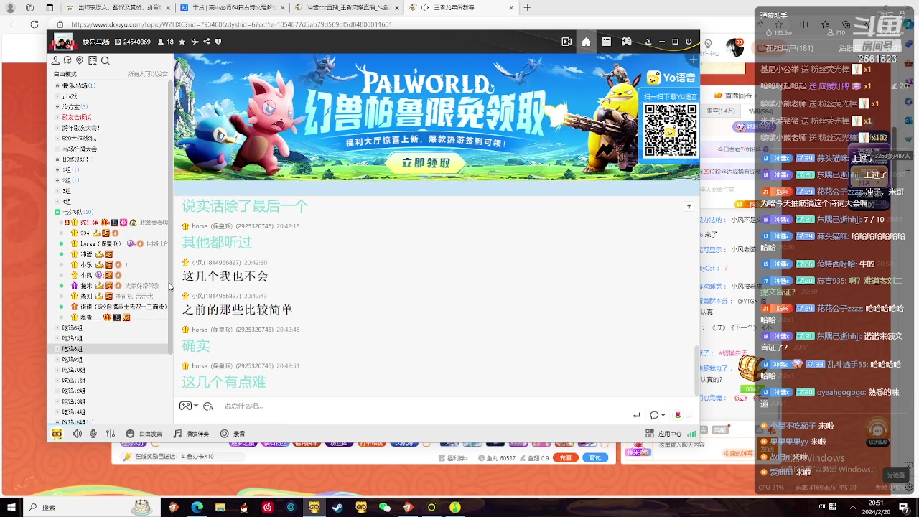Select user 冲酱 in channel member list
919x517 pixels.
coord(88,254)
